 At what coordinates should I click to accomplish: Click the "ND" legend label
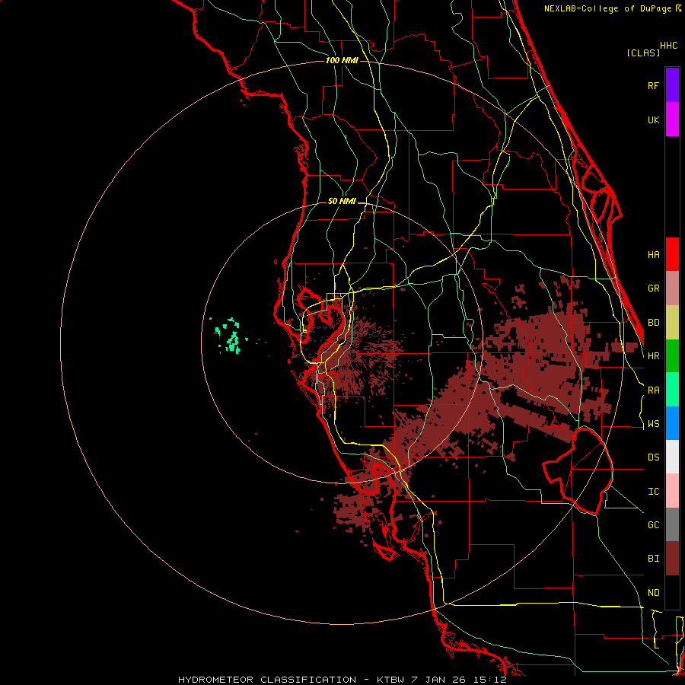(653, 593)
